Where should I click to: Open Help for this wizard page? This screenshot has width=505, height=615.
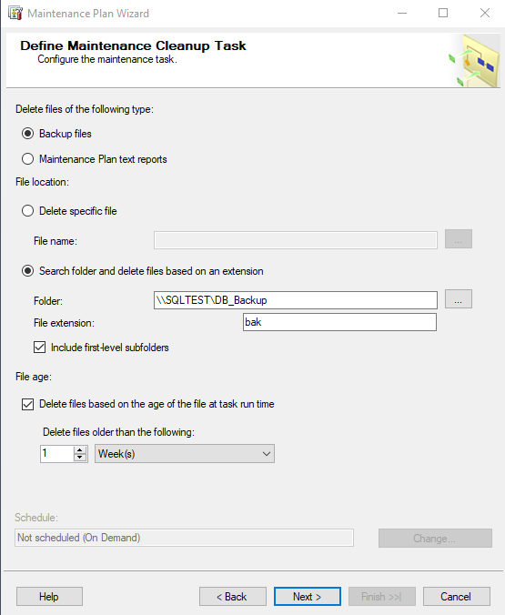coord(49,597)
